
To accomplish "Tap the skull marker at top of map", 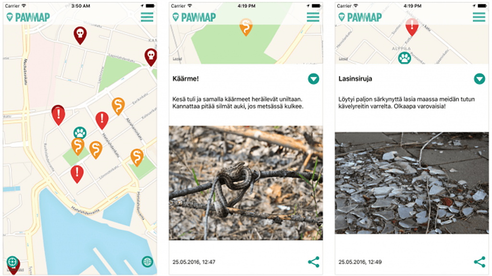I will coord(80,34).
